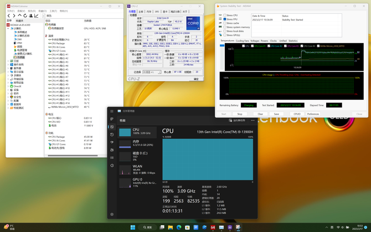Switch to Voltages tab
Image resolution: width=371 pixels, height=232 pixels.
(255, 41)
